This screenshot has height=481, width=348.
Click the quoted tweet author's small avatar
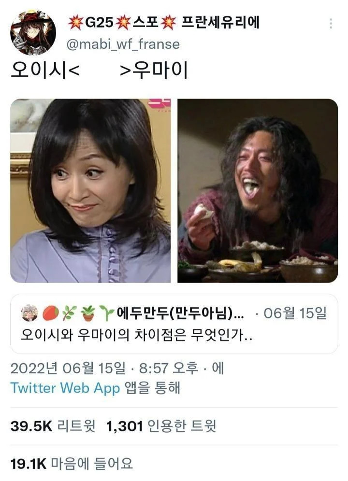pyautogui.click(x=29, y=313)
